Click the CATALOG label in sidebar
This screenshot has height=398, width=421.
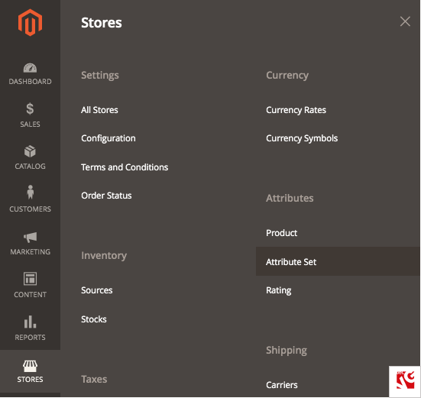tap(30, 167)
